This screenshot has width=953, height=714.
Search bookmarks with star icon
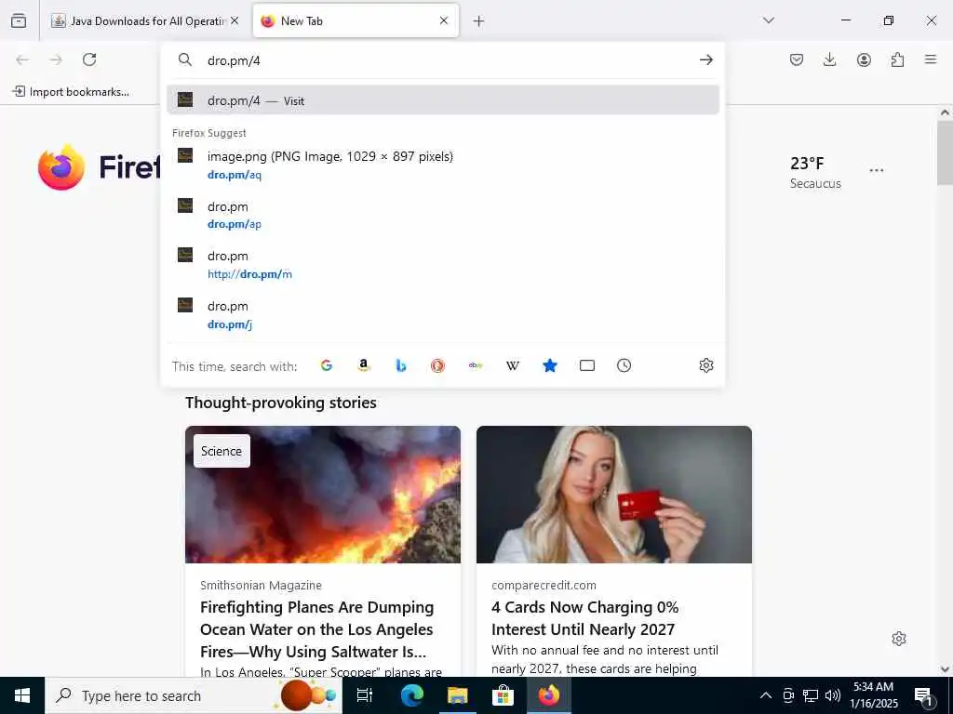(549, 365)
